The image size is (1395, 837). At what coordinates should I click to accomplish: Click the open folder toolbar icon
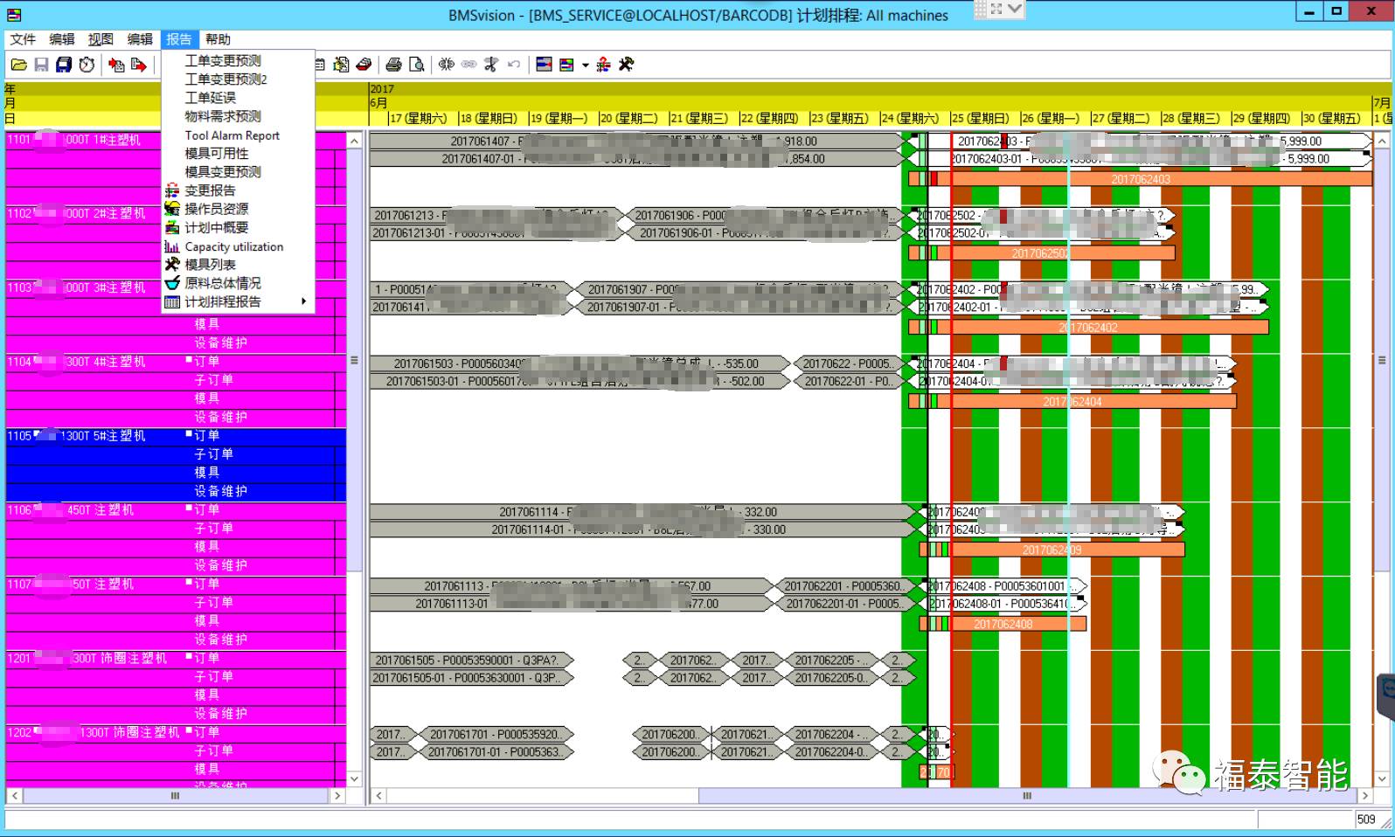coord(18,65)
